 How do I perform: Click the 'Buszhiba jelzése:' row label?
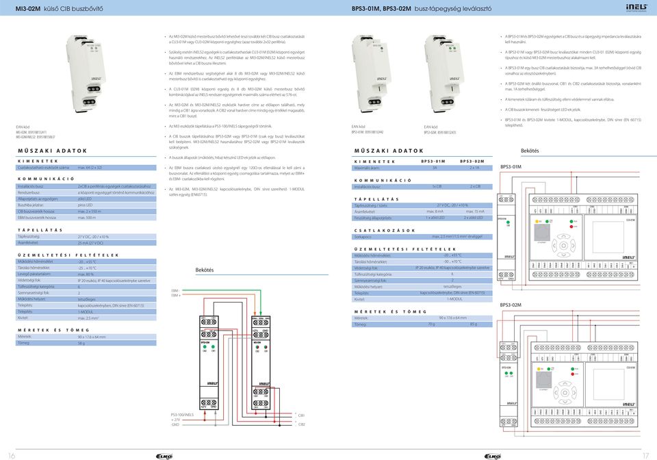click(30, 205)
